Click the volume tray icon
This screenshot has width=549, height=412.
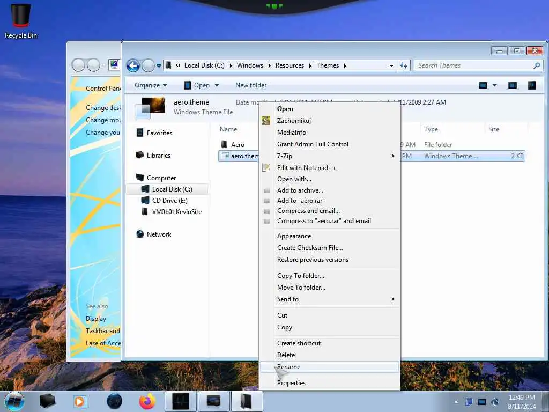495,402
